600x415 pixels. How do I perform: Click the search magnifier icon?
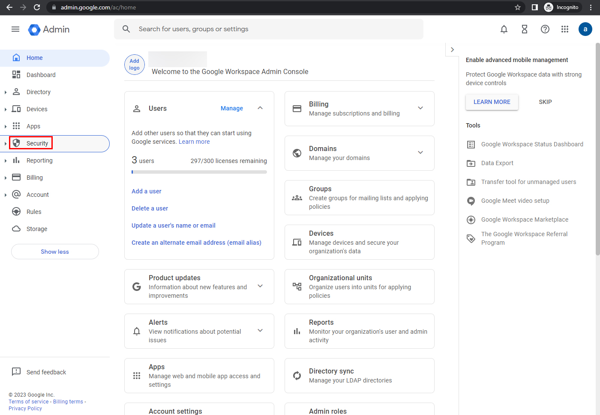click(x=126, y=29)
